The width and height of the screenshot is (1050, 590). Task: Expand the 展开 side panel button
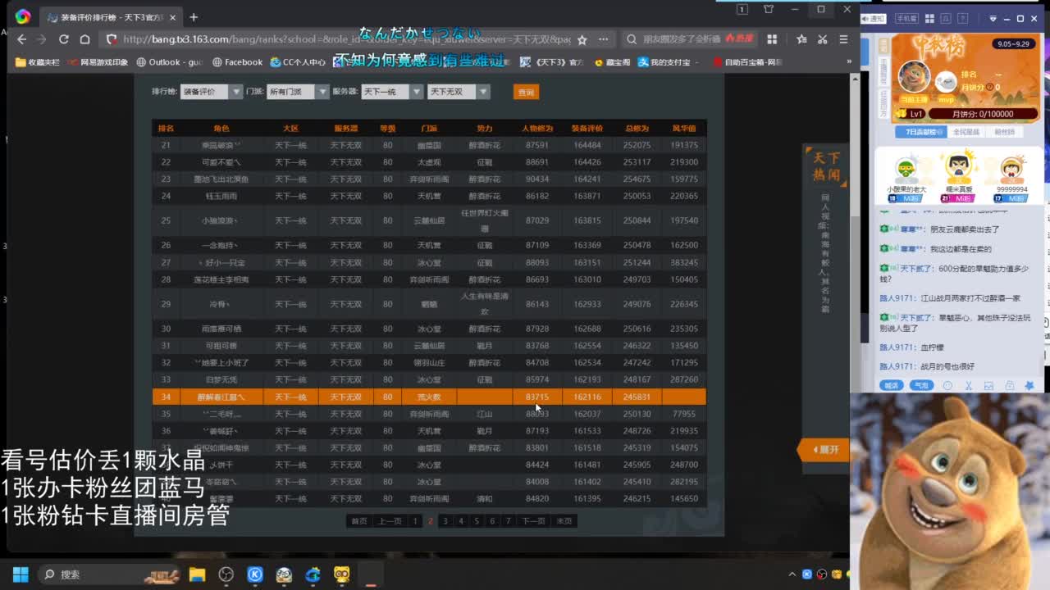823,449
